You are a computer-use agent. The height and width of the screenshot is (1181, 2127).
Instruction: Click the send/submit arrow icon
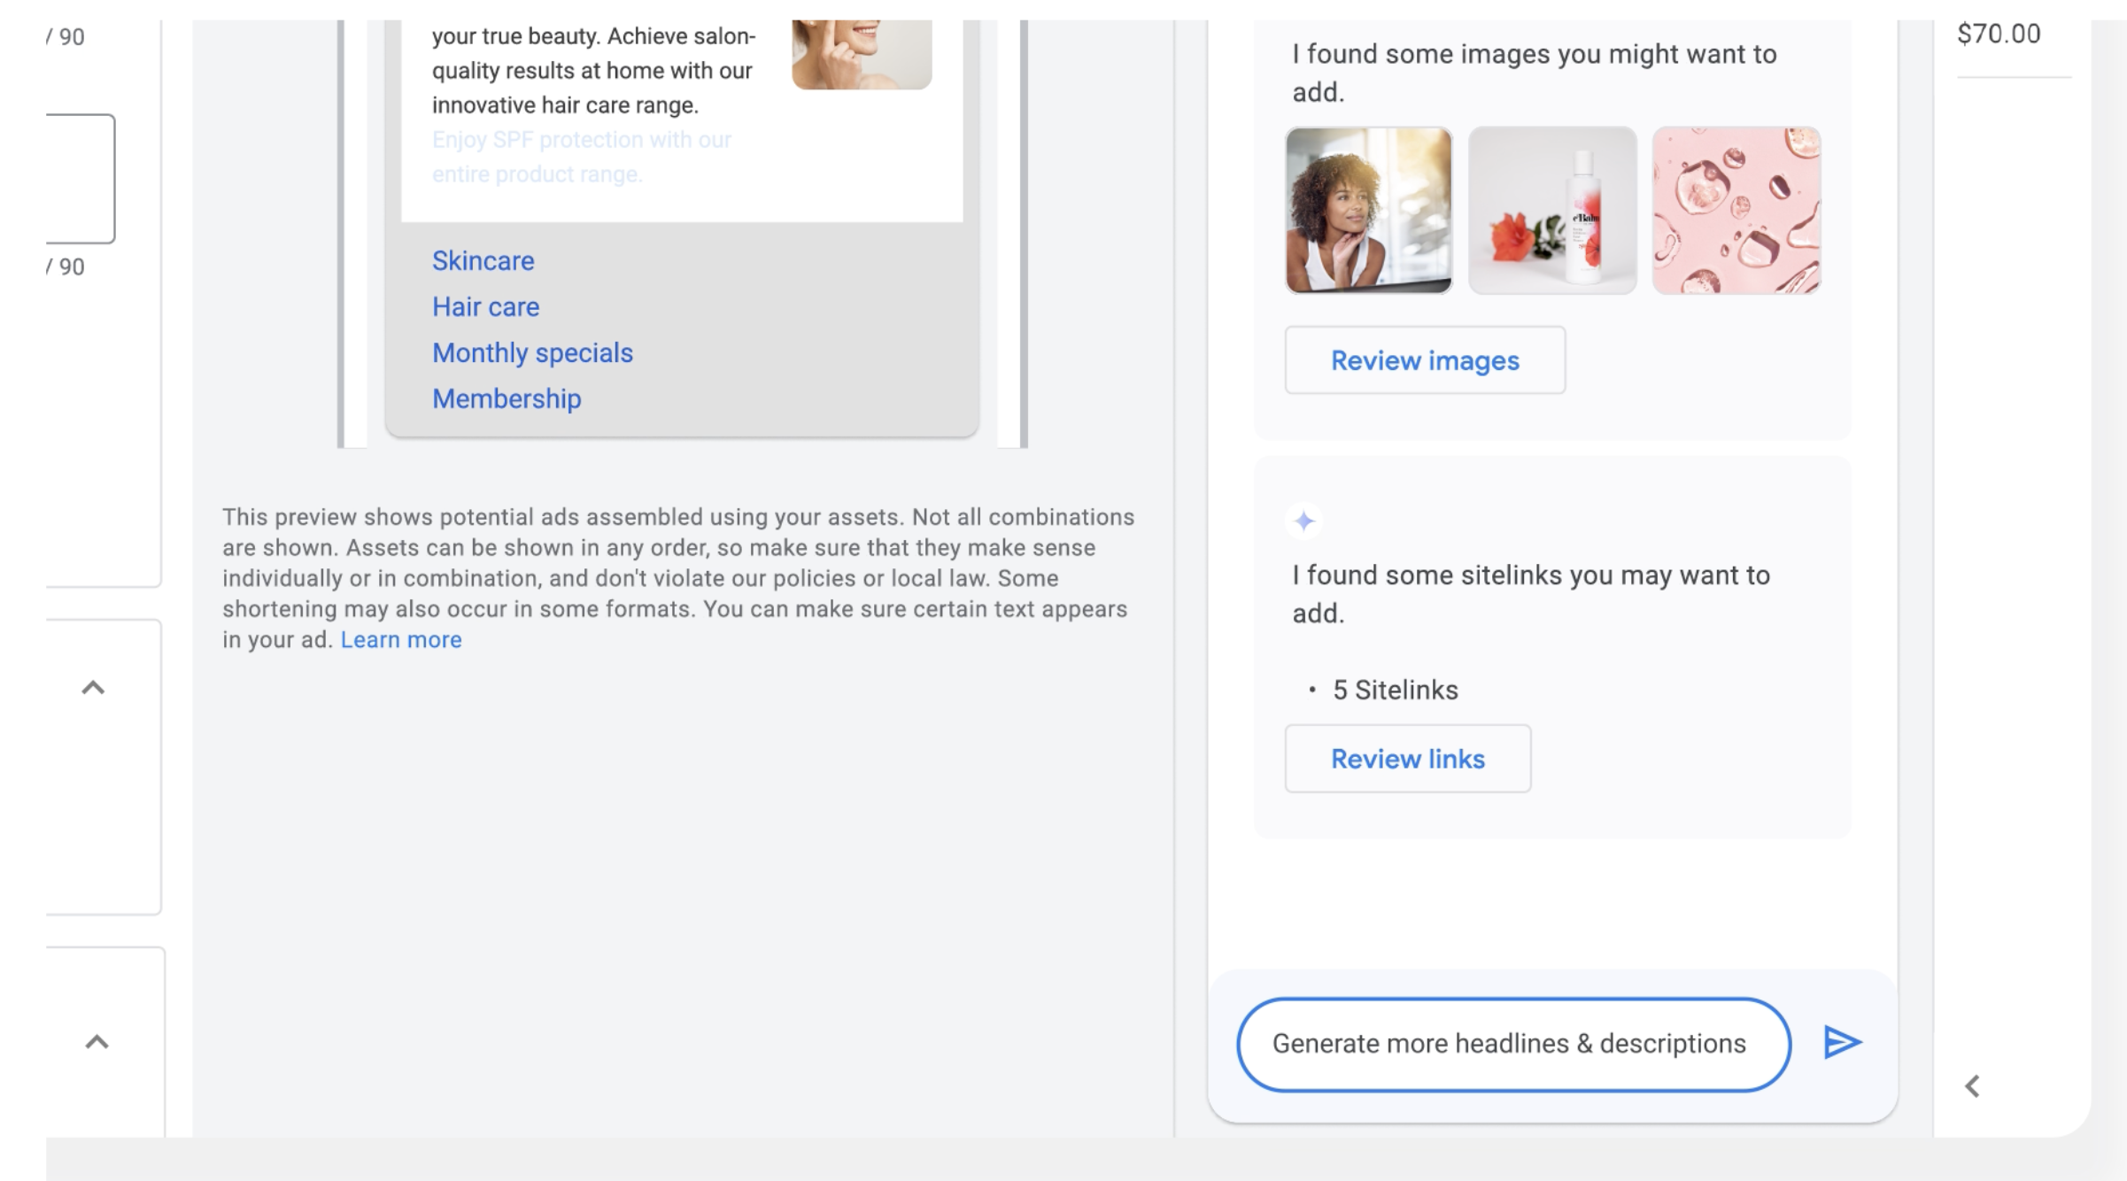1840,1041
